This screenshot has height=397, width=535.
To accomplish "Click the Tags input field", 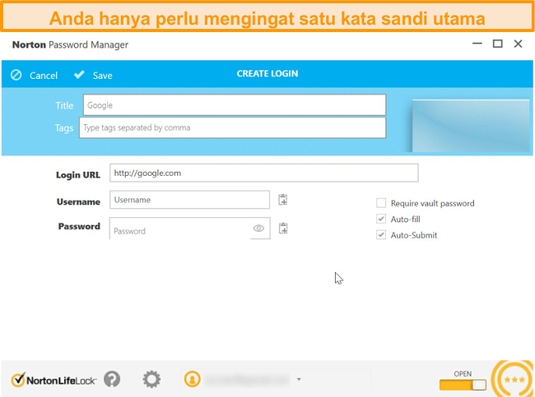I will (x=233, y=127).
